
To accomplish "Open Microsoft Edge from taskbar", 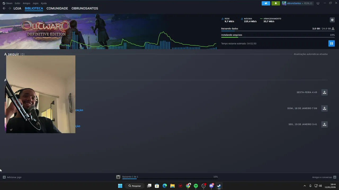I will (x=164, y=186).
